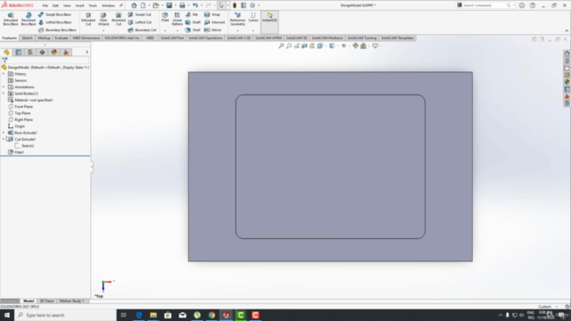Click the Undo toolbar icon
The height and width of the screenshot is (321, 571).
(x=195, y=5)
